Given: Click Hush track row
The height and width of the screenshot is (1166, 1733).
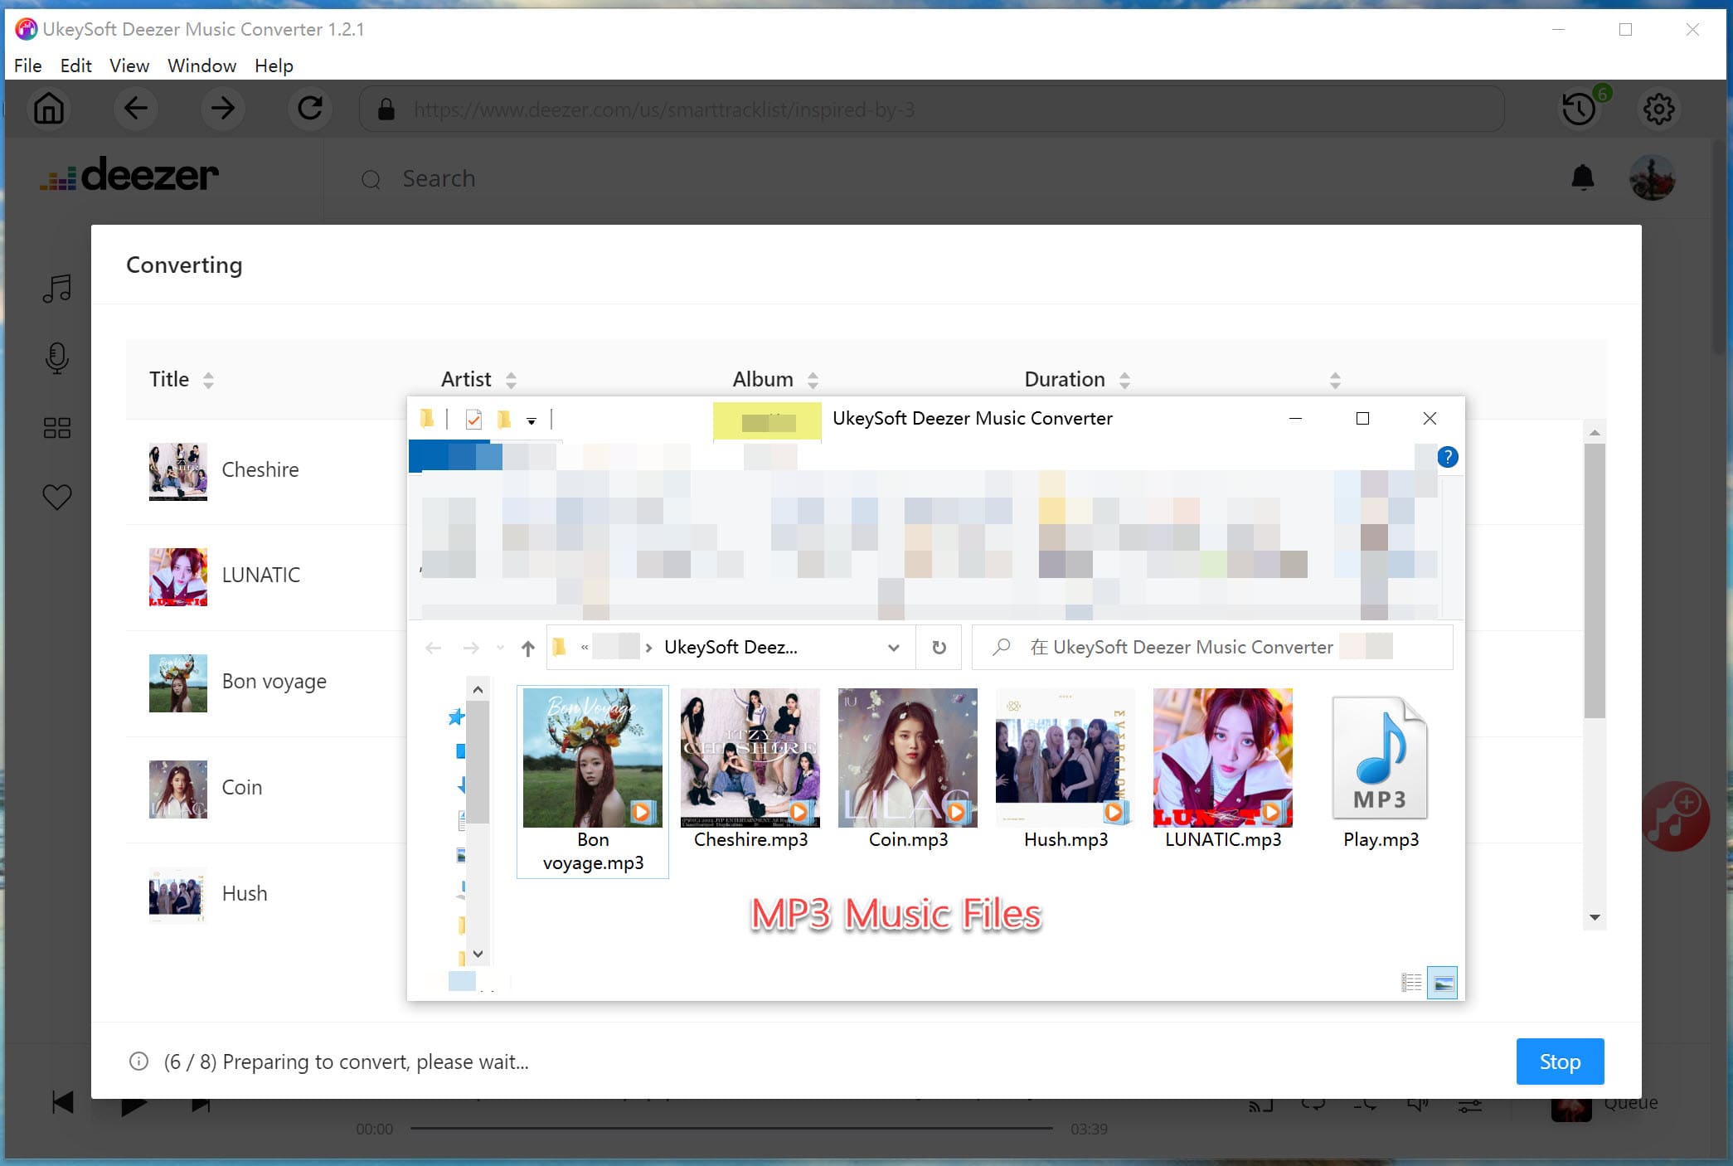Looking at the screenshot, I should tap(265, 894).
